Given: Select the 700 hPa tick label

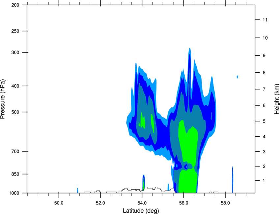Looking at the screenshot, I should [x=15, y=151].
